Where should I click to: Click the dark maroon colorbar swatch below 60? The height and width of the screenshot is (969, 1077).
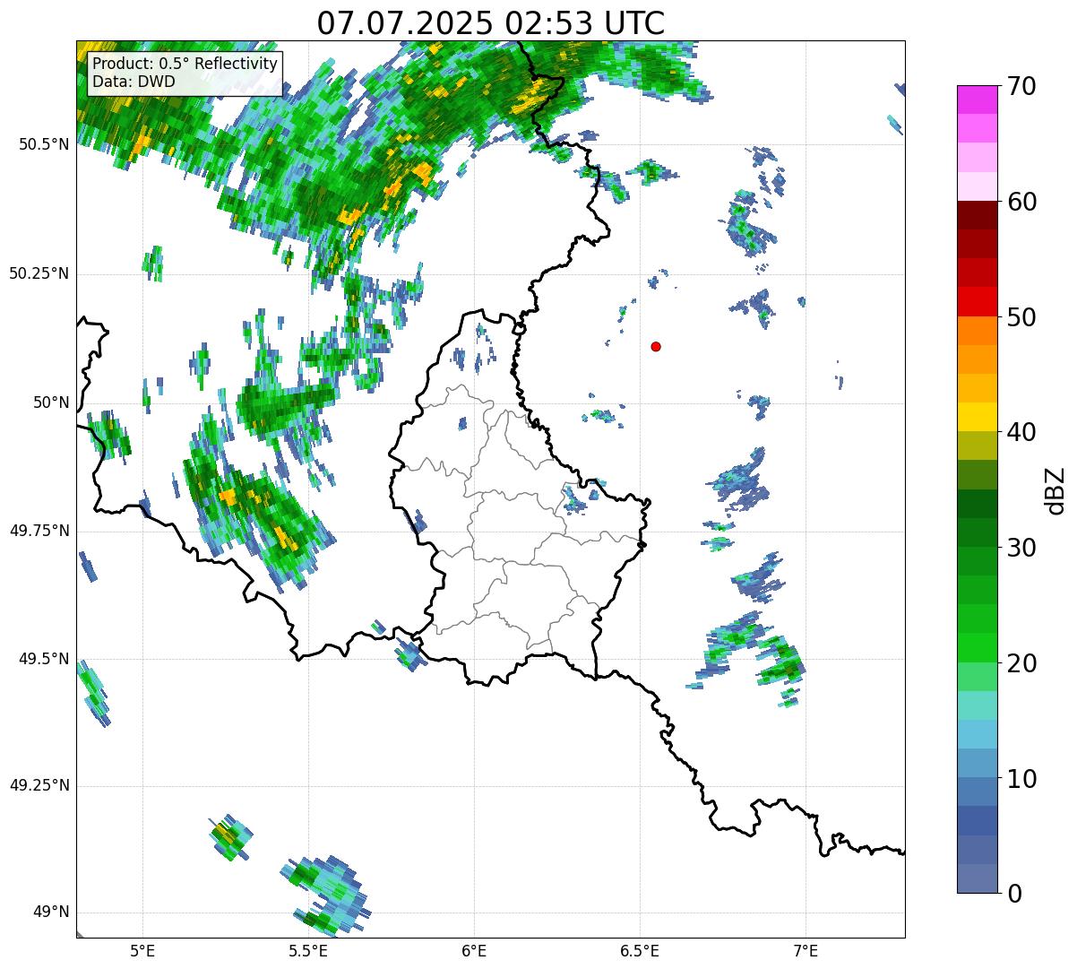tap(977, 215)
